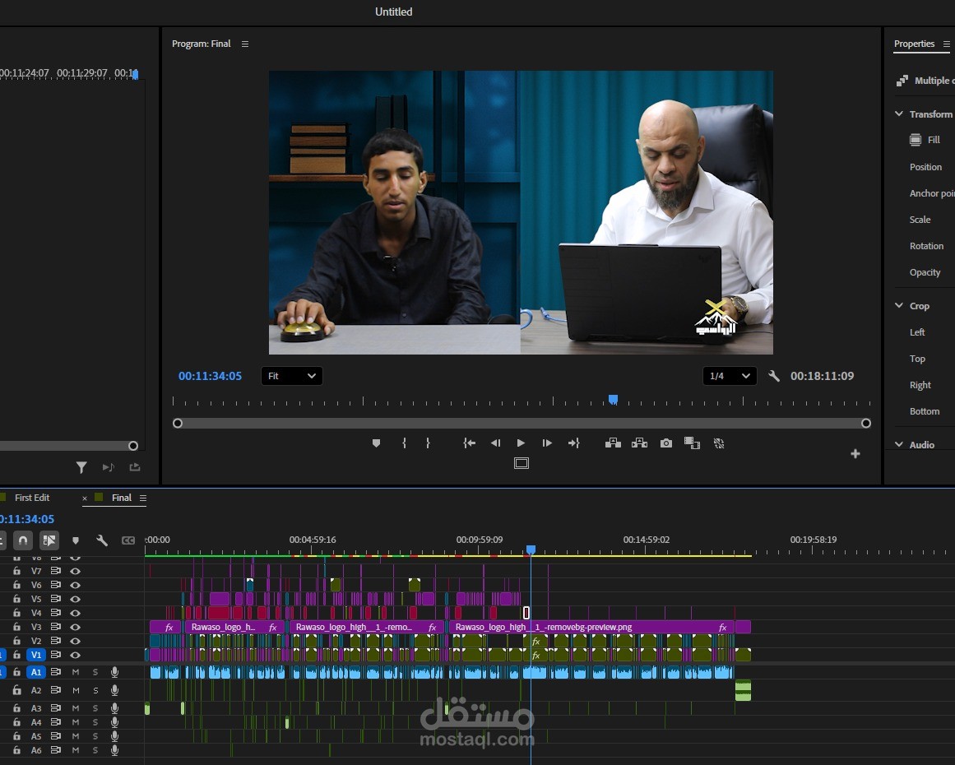Screen dimensions: 955x765
Task: Hide track V7 with eye icon
Action: [75, 572]
